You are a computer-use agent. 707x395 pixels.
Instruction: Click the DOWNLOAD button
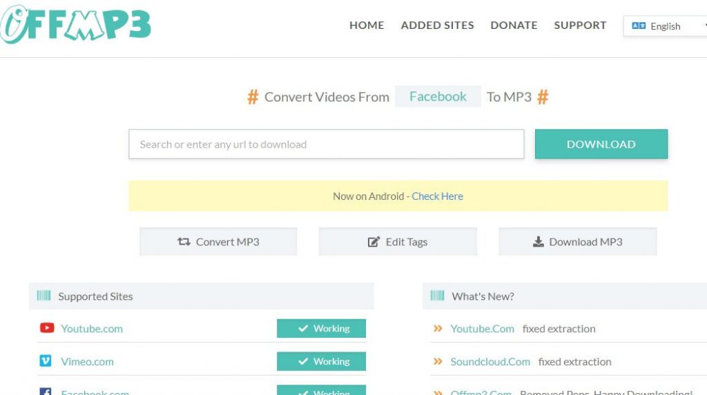(x=601, y=144)
